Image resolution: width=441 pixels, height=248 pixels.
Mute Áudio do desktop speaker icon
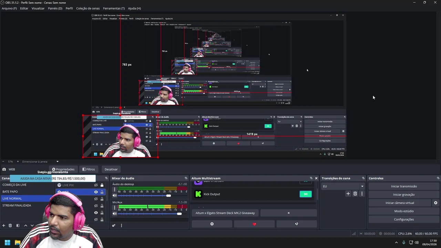point(114,196)
